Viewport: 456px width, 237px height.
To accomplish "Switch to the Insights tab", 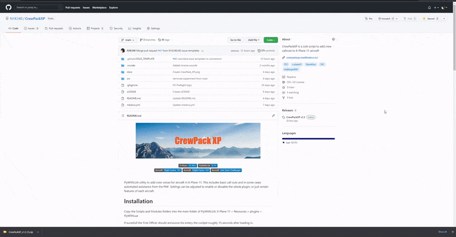I will (x=135, y=28).
